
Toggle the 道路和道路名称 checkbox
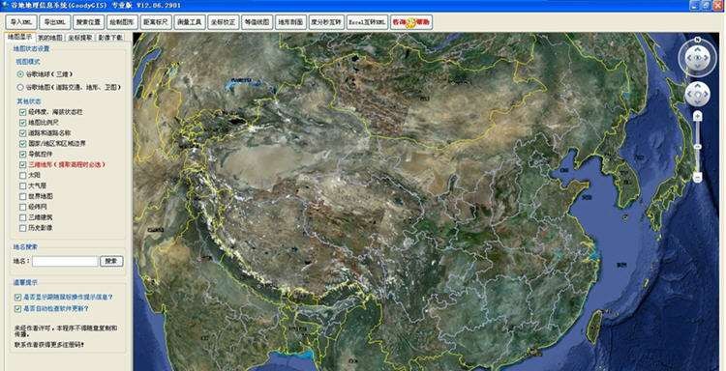(x=22, y=132)
